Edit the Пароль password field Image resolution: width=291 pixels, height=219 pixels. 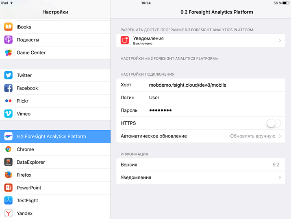pyautogui.click(x=161, y=110)
